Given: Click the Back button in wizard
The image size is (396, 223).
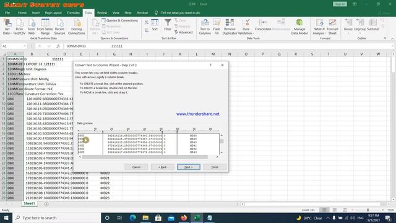Looking at the screenshot, I should (162, 167).
